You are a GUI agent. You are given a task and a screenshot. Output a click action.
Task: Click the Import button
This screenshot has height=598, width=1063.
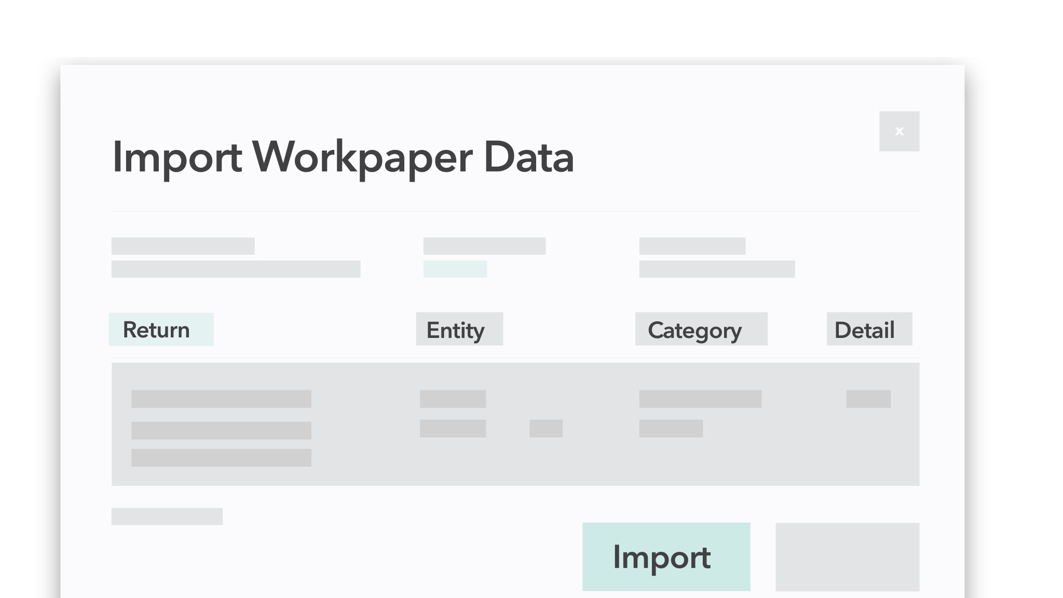click(x=666, y=557)
